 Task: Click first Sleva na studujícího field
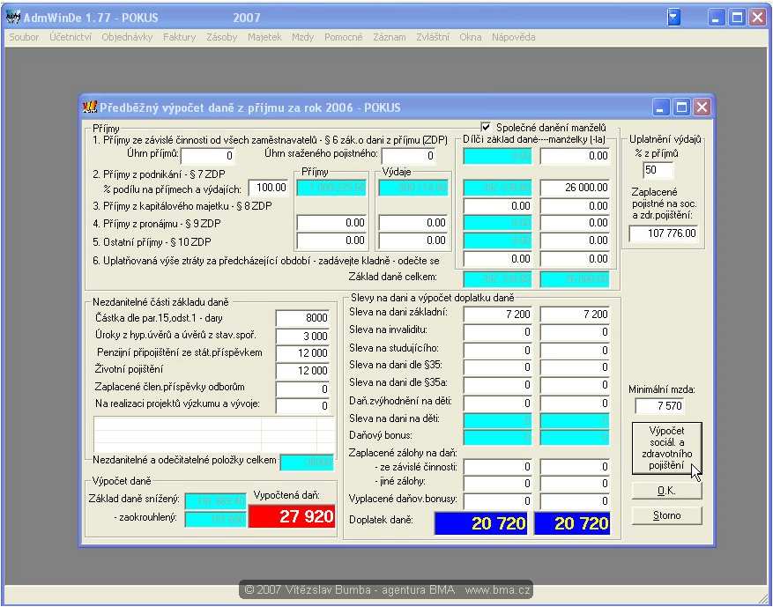pyautogui.click(x=498, y=351)
